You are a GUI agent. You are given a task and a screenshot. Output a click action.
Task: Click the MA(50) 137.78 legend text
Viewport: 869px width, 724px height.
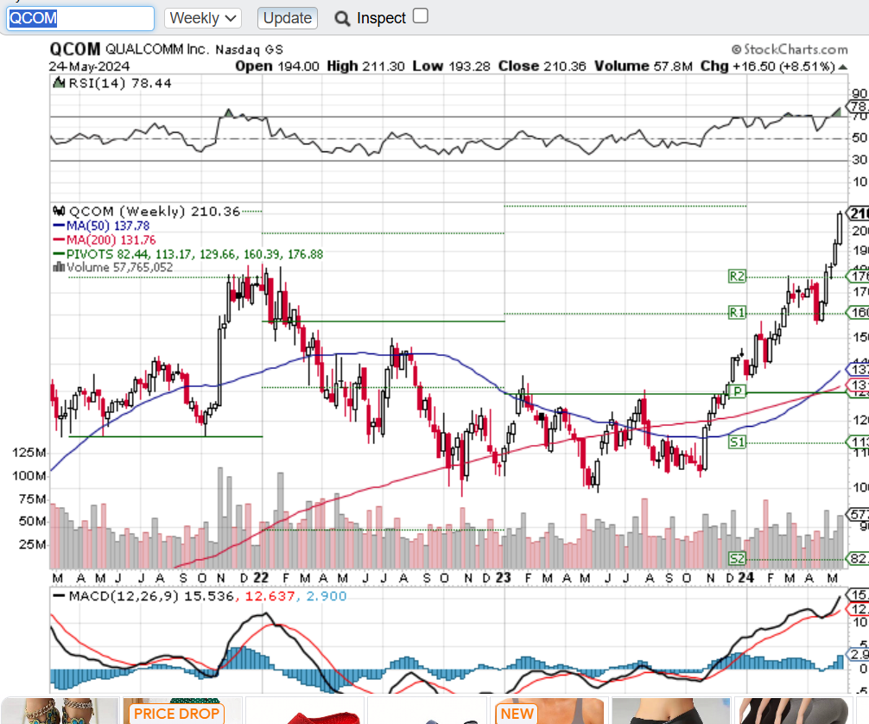(108, 225)
